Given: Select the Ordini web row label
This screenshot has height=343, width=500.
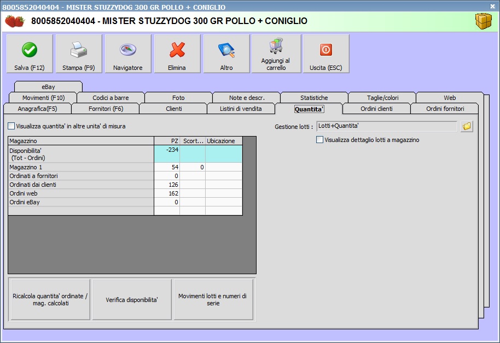Looking at the screenshot, I should click(81, 193).
